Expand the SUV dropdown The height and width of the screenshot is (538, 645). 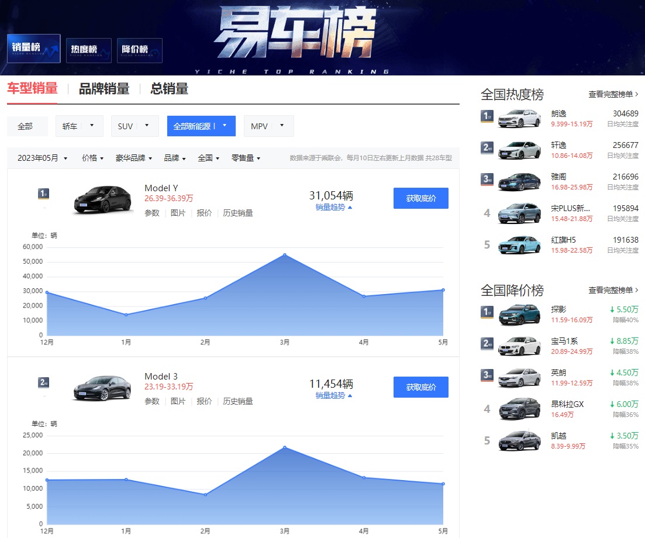coord(135,126)
